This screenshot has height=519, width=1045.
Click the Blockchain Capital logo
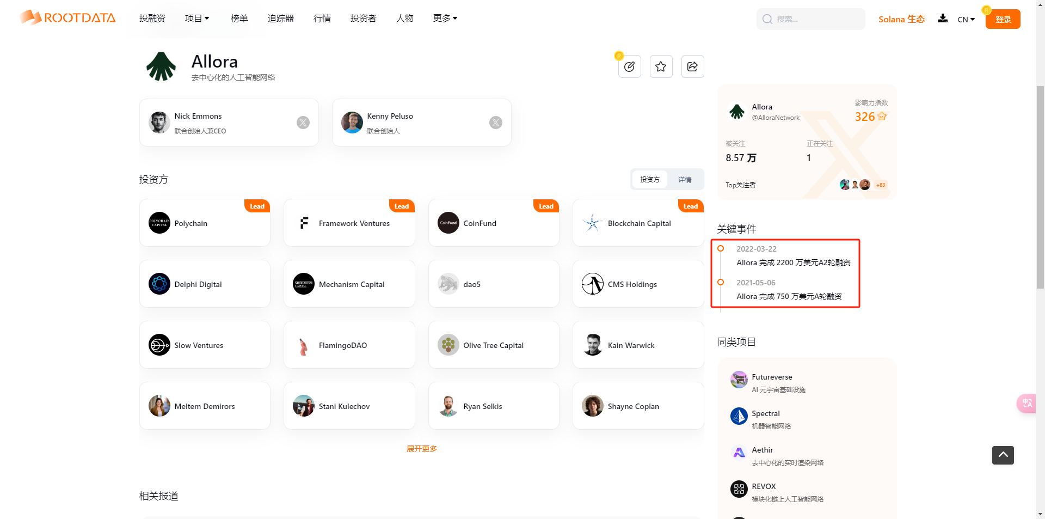(x=593, y=223)
